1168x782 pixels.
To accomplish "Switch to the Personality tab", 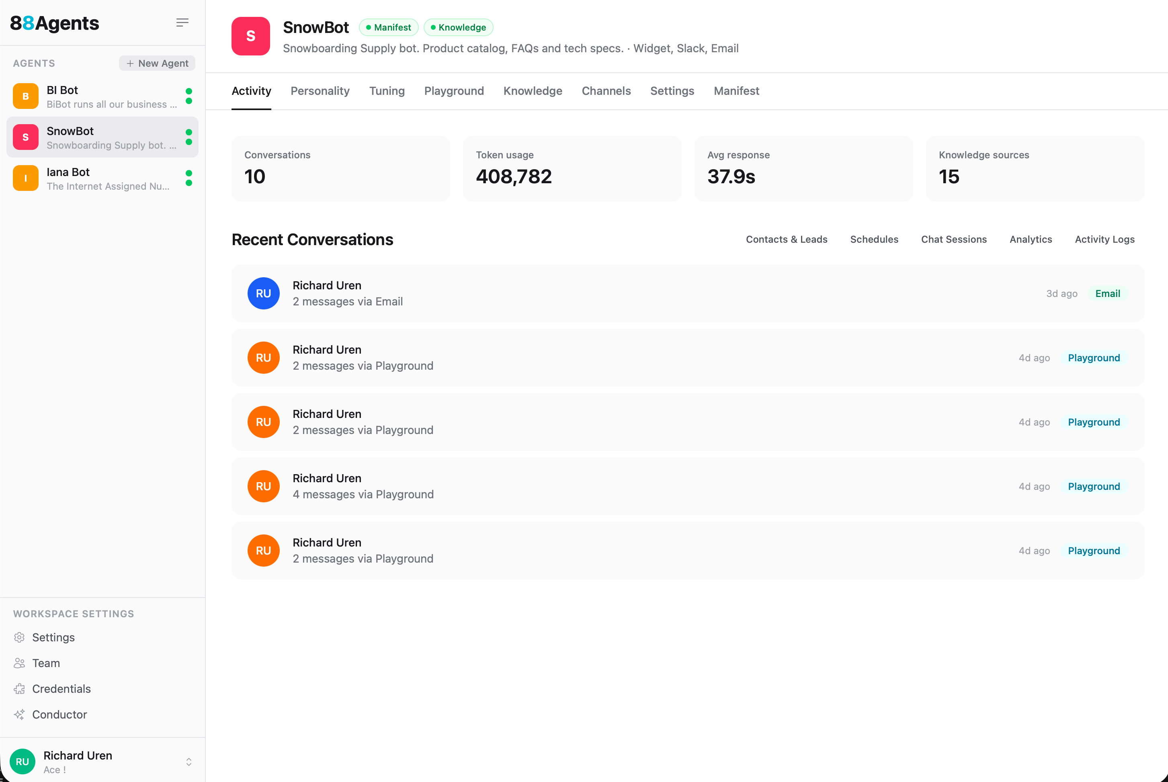I will pos(320,91).
